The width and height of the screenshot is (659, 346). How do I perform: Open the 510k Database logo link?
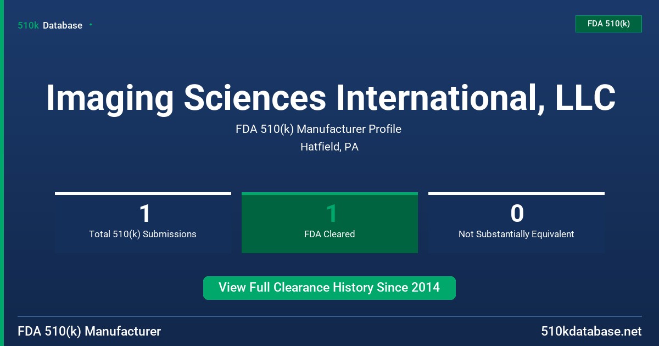click(x=50, y=25)
